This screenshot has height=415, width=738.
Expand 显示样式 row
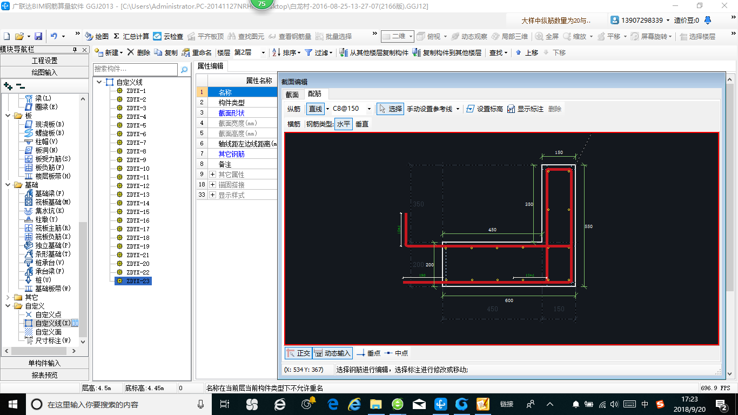212,195
